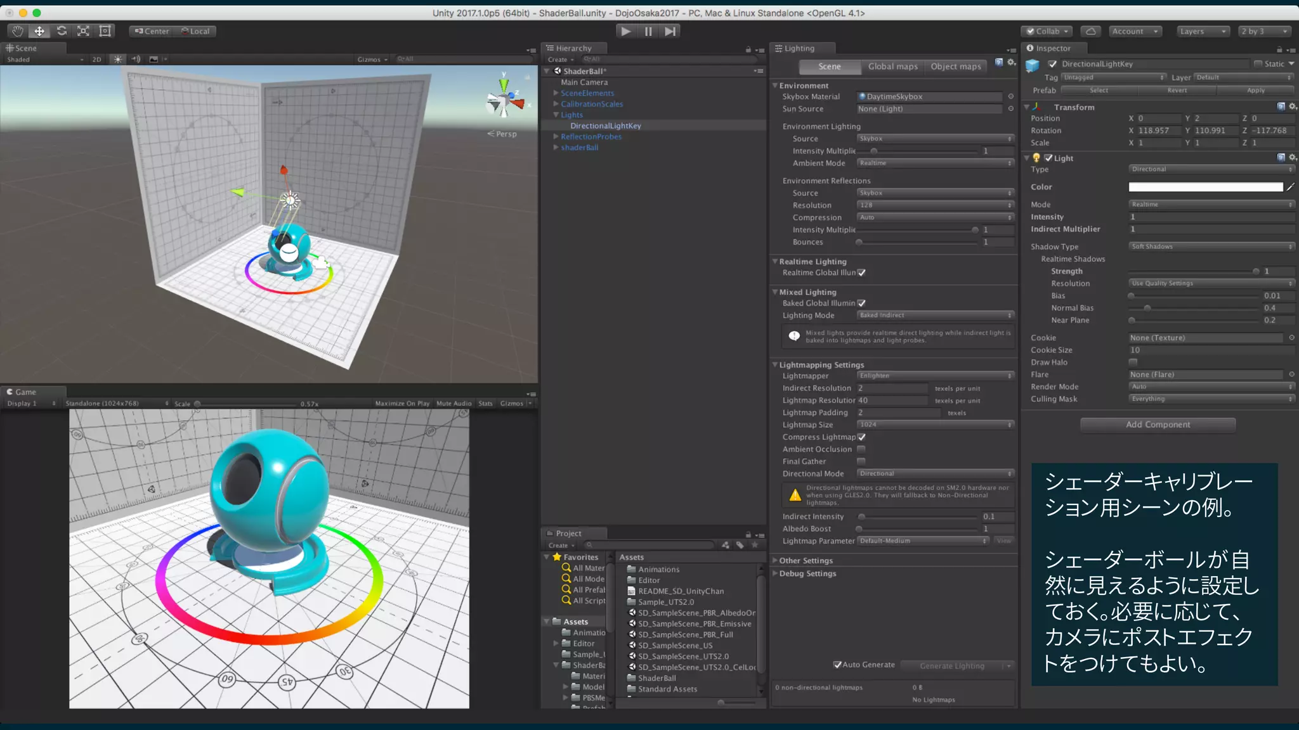
Task: Select the Rect Transform tool
Action: click(105, 31)
